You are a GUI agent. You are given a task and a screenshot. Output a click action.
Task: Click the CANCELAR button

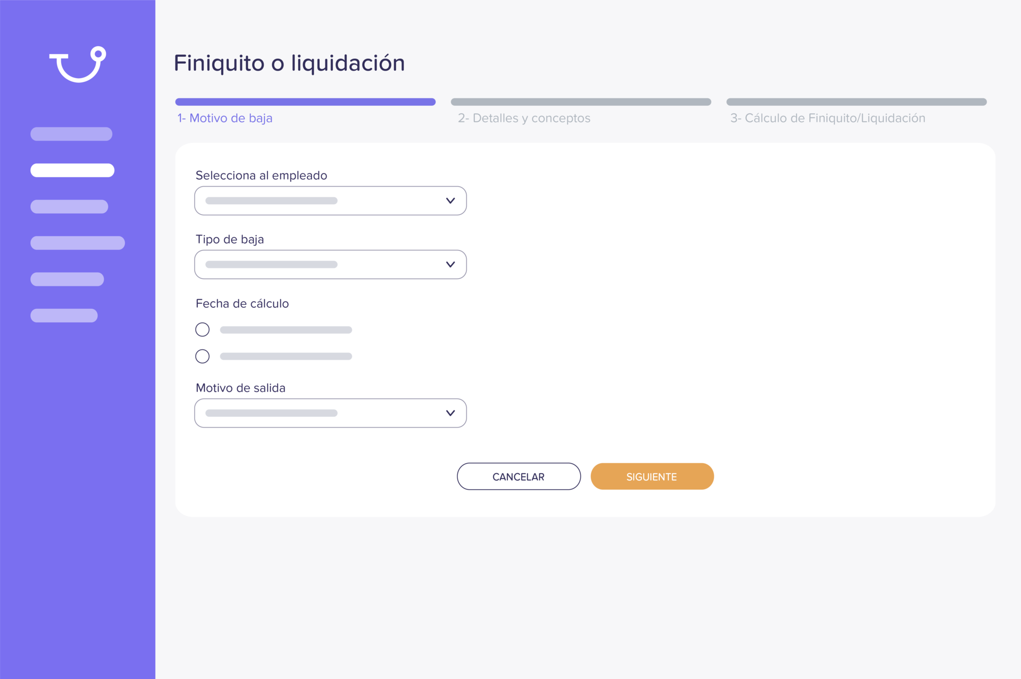[x=518, y=476]
